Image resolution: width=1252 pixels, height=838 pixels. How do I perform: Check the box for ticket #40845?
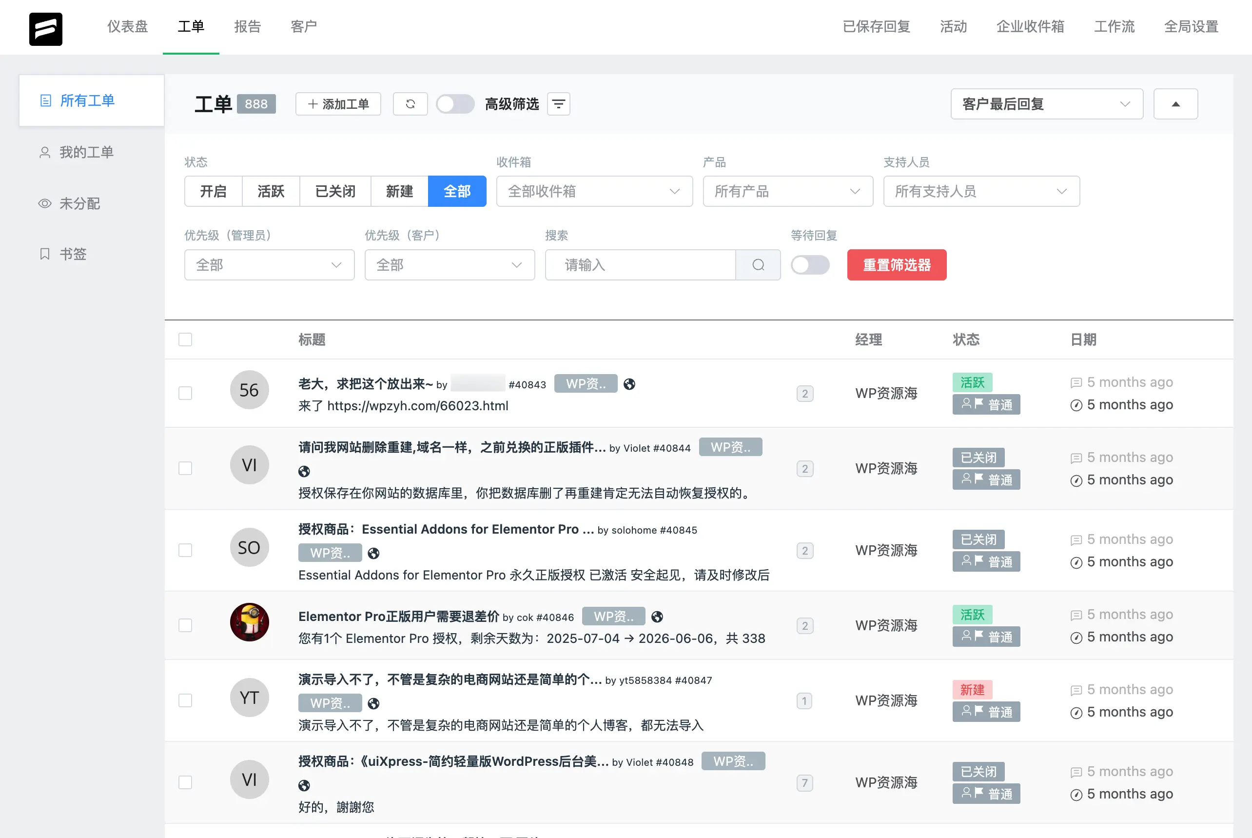[185, 551]
